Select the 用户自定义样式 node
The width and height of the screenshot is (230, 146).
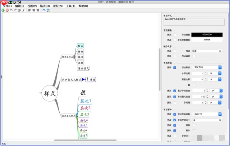(x=72, y=80)
